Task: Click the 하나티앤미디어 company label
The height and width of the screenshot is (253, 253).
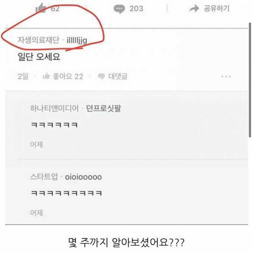Action: point(55,108)
